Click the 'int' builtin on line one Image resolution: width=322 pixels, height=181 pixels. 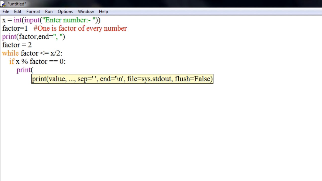tap(18, 20)
